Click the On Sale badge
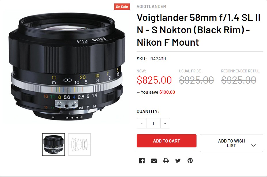The image size is (267, 177). click(122, 7)
